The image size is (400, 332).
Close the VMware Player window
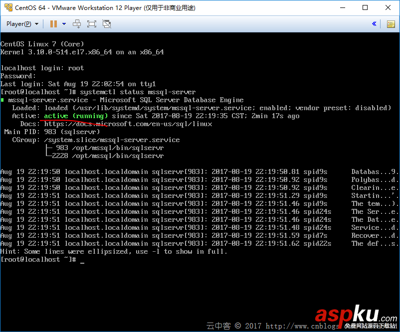[x=388, y=7]
